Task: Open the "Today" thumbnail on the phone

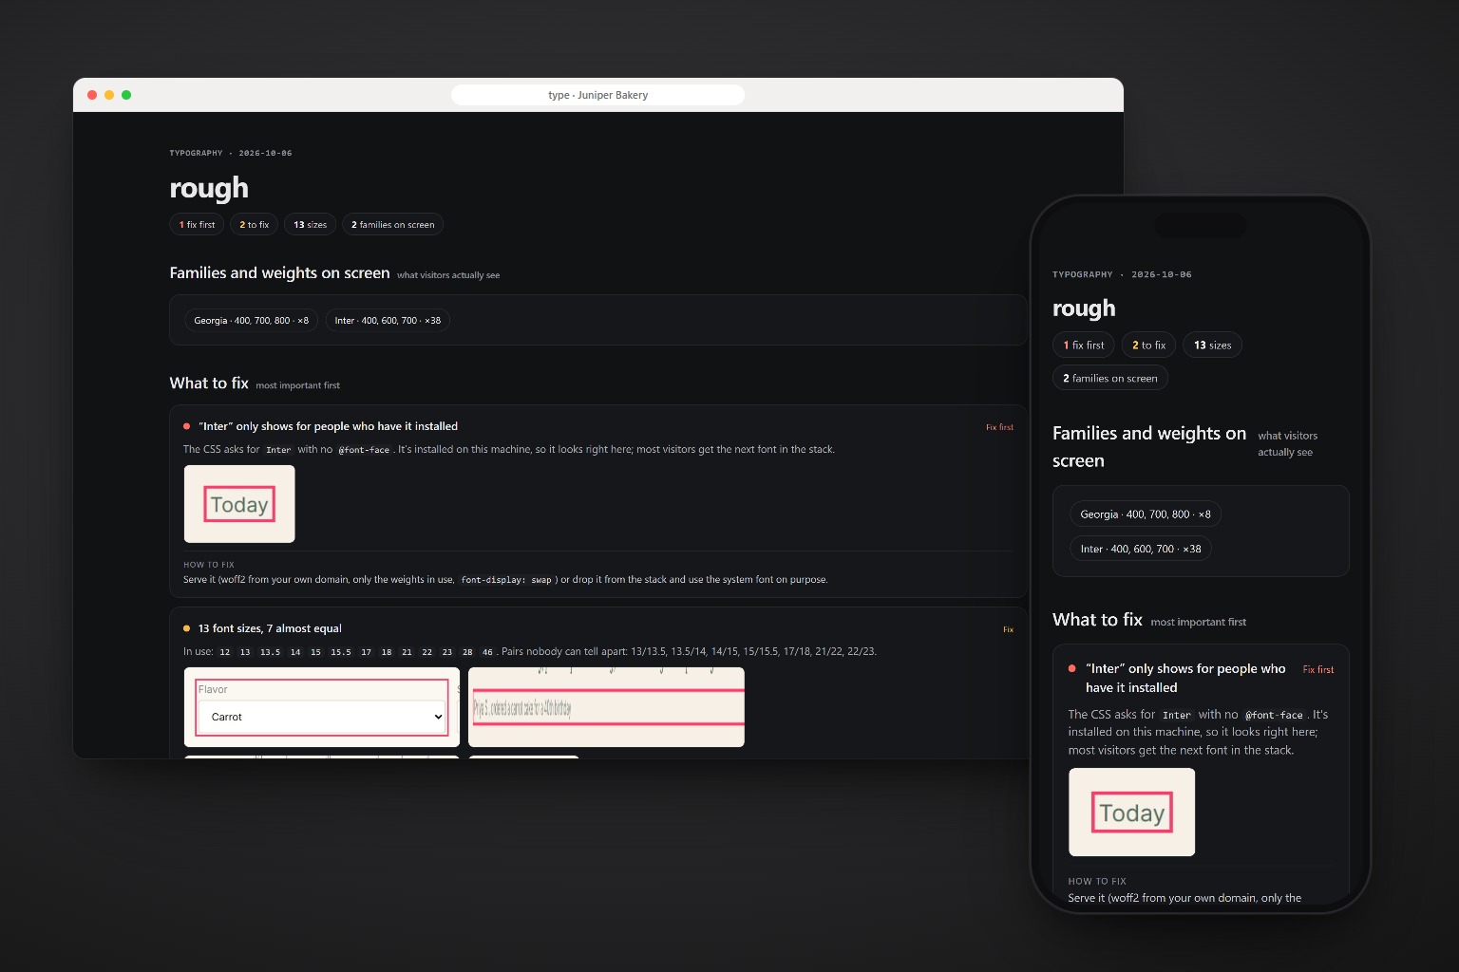Action: point(1131,813)
